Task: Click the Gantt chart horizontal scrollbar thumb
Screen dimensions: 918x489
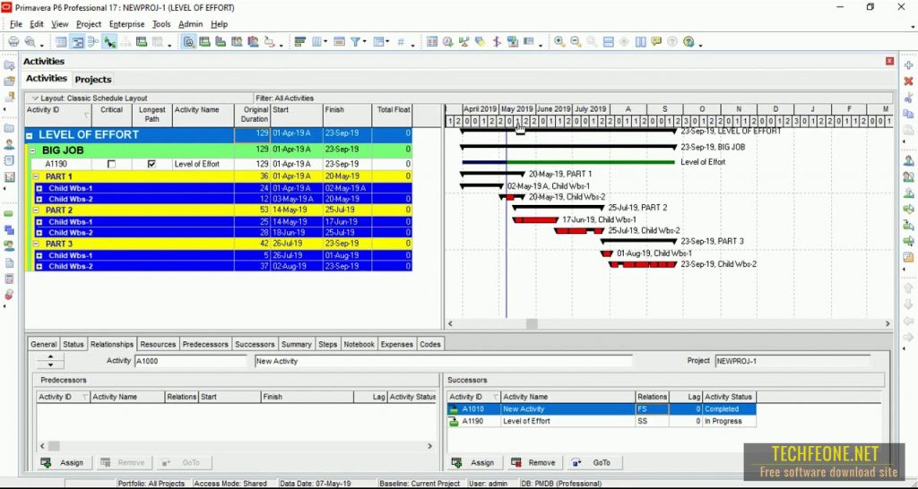Action: [532, 323]
